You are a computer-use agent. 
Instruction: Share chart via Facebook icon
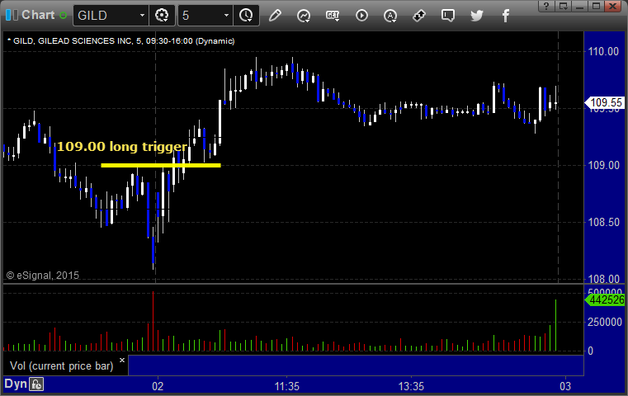click(506, 16)
